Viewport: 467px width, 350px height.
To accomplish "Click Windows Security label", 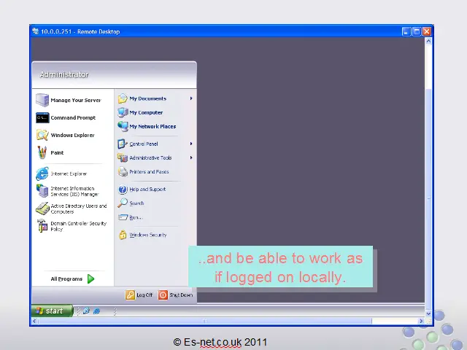I will pyautogui.click(x=148, y=235).
